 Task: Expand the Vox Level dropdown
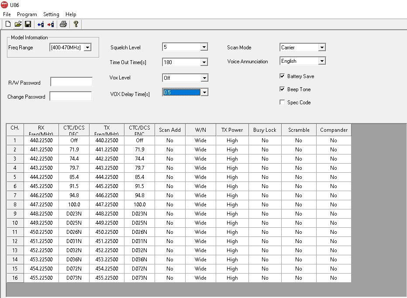point(204,78)
